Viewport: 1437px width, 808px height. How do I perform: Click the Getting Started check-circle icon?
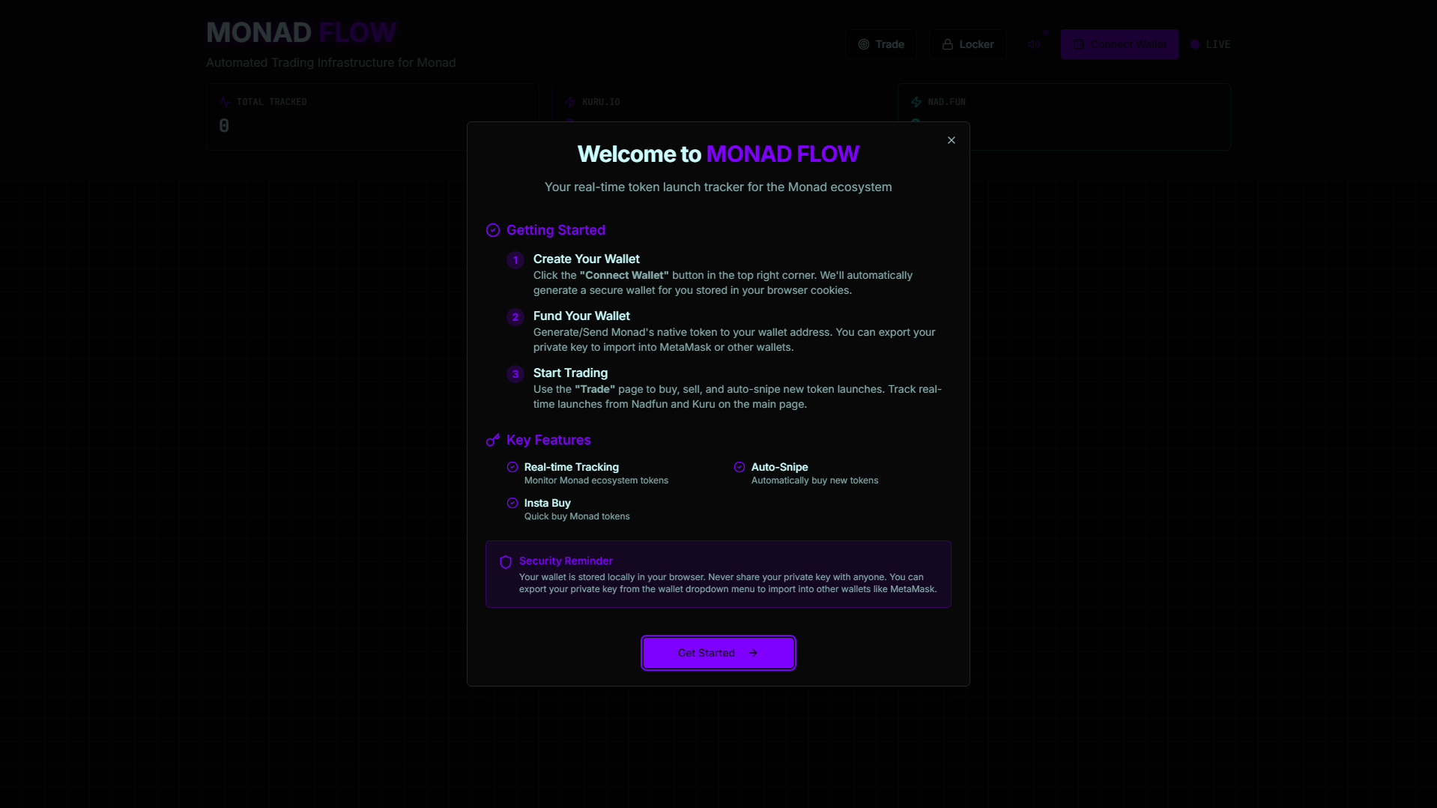pyautogui.click(x=493, y=230)
